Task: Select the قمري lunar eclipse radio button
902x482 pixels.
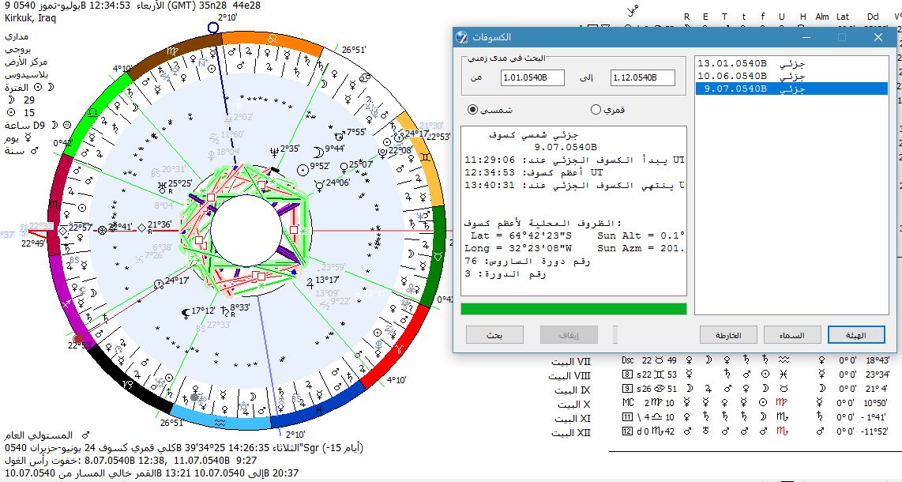Action: point(596,109)
